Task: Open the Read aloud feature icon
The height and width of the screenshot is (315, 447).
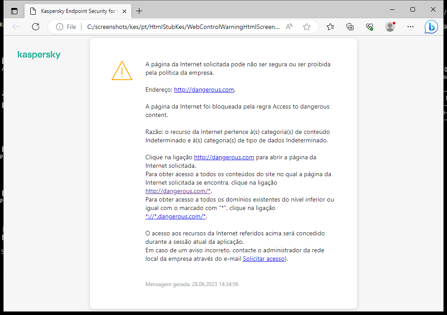Action: 289,26
